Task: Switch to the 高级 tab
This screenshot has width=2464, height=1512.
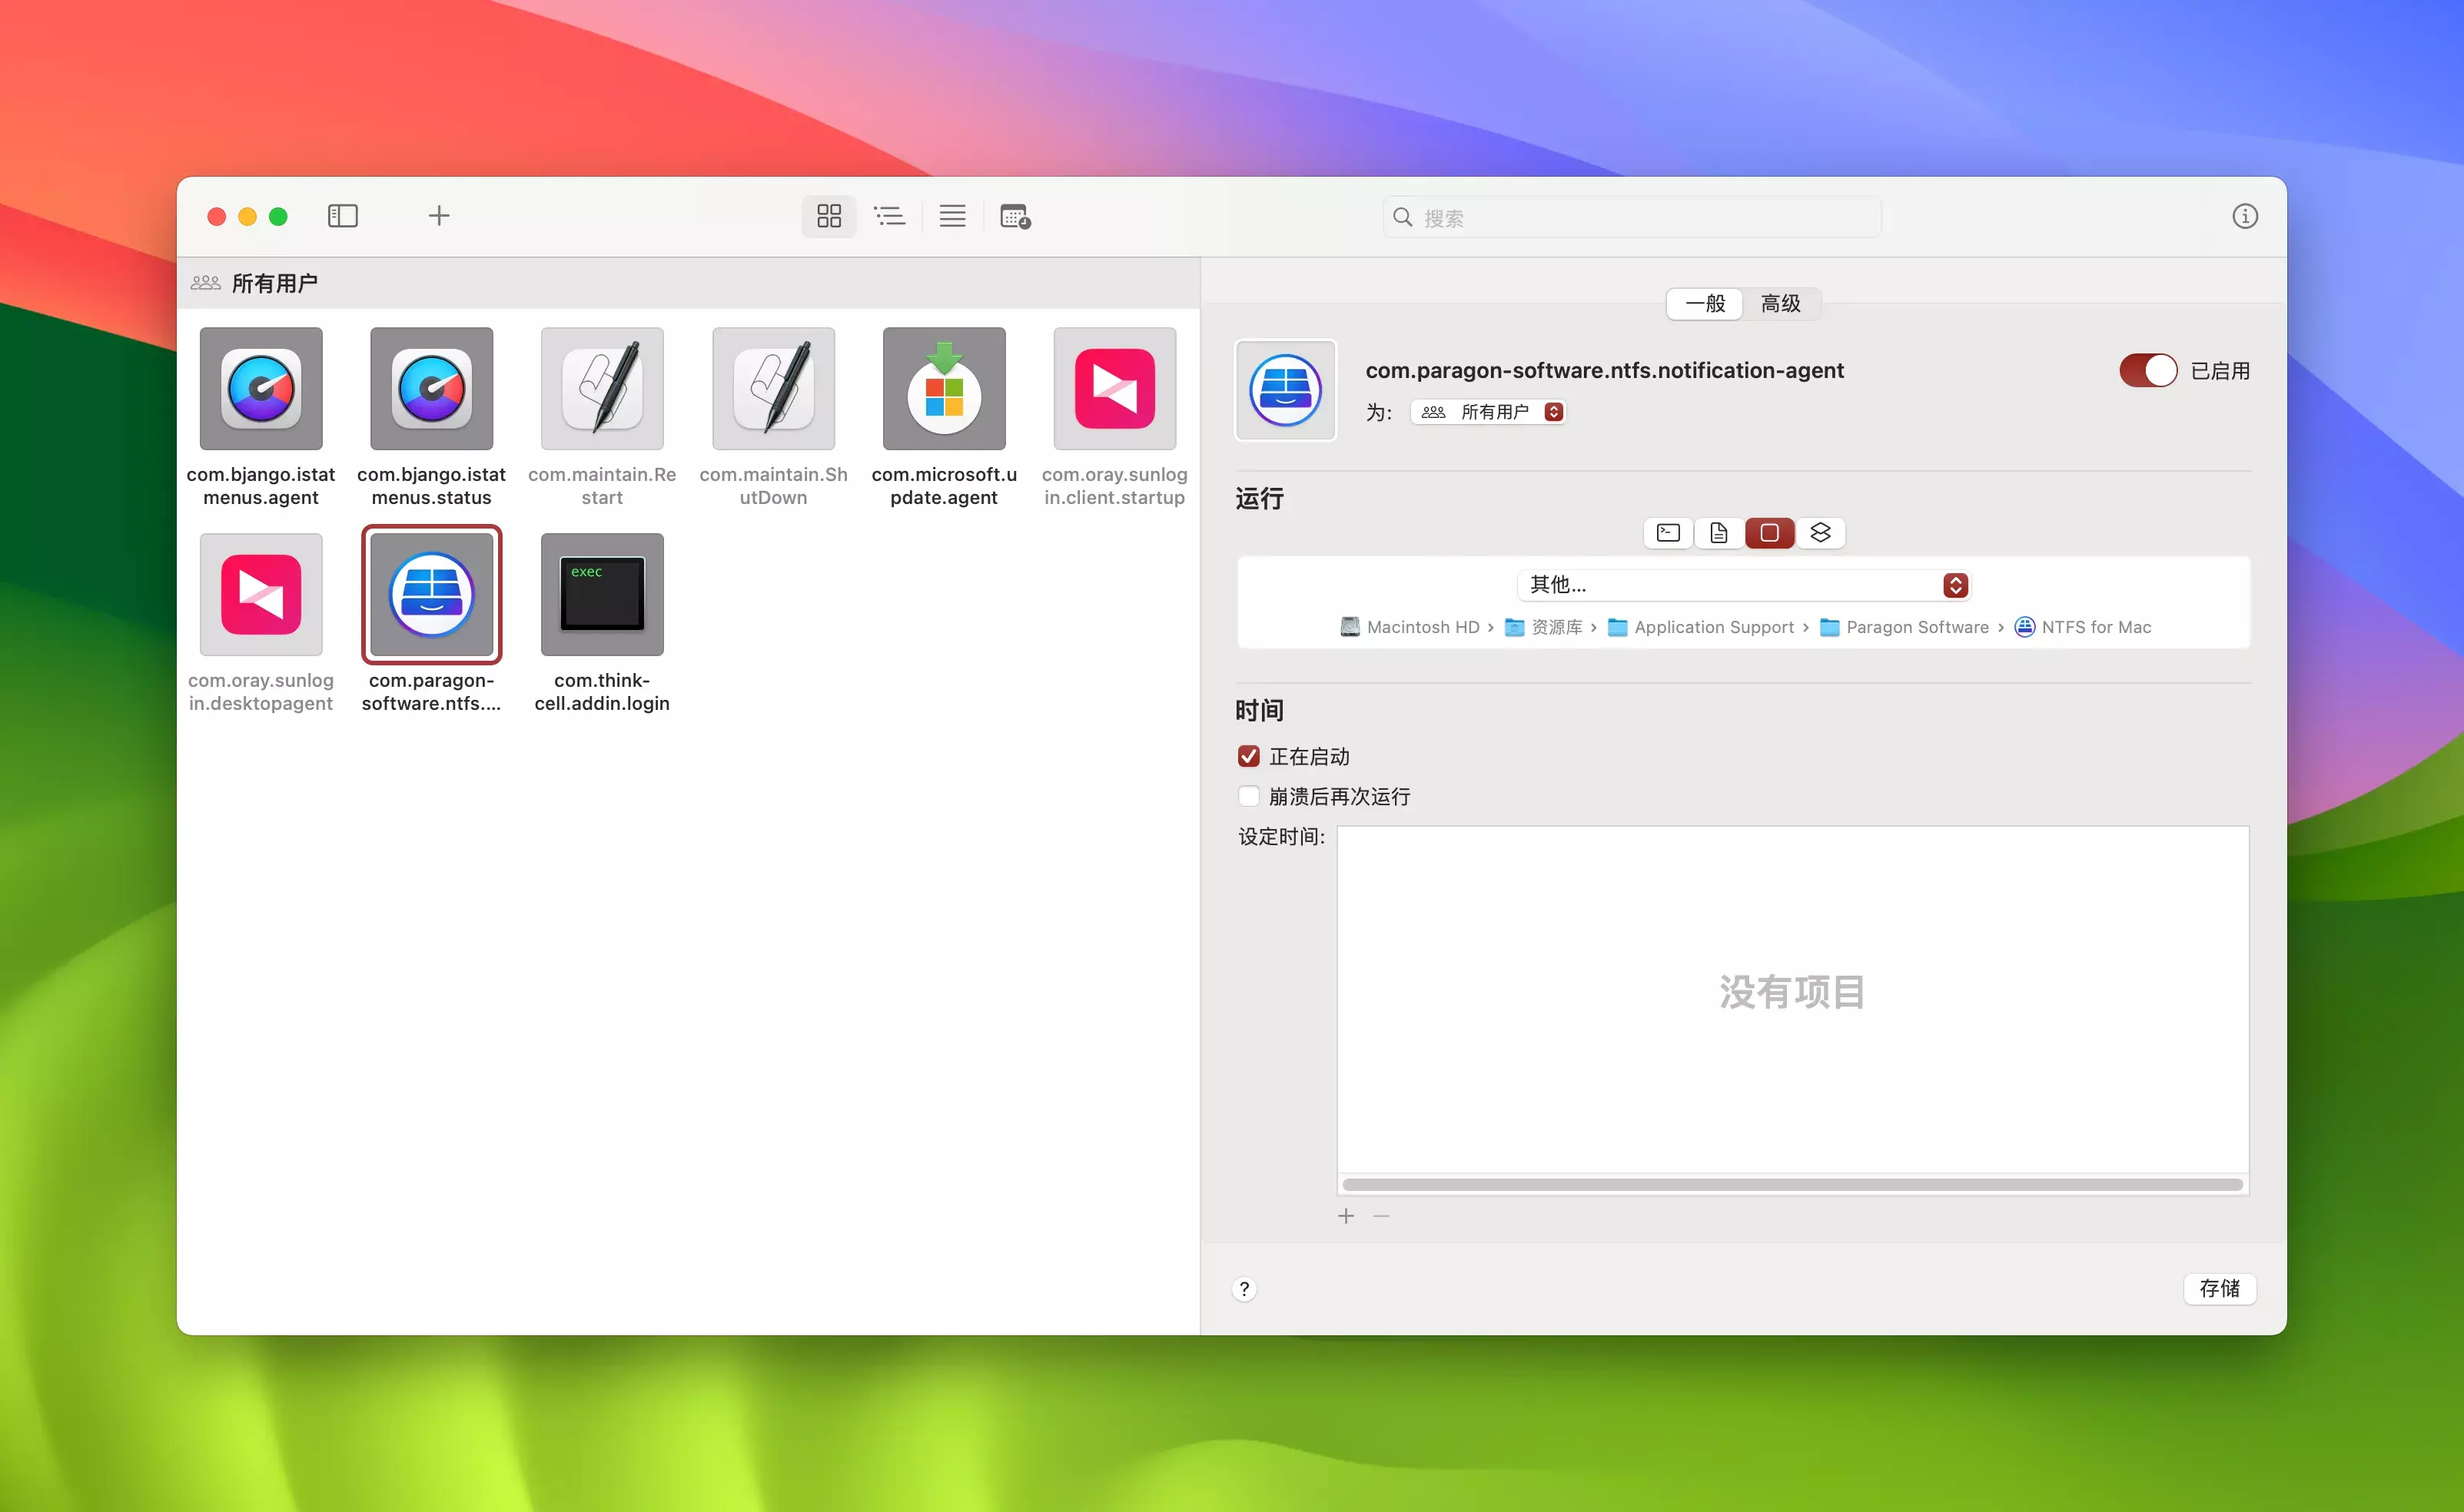Action: click(1780, 303)
